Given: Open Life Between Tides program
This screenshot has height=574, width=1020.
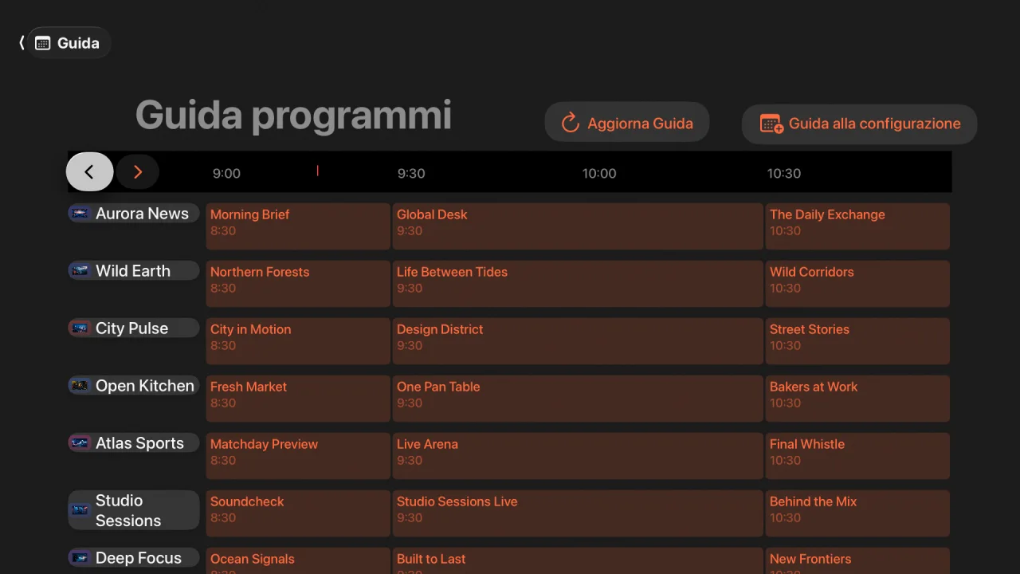Looking at the screenshot, I should click(578, 284).
